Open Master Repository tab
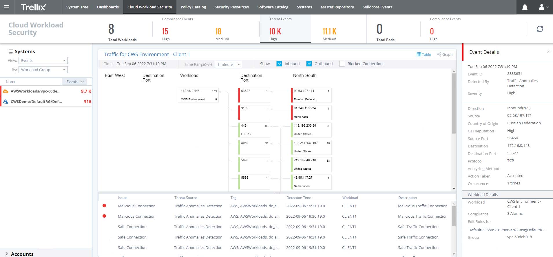The image size is (553, 257). [x=337, y=7]
